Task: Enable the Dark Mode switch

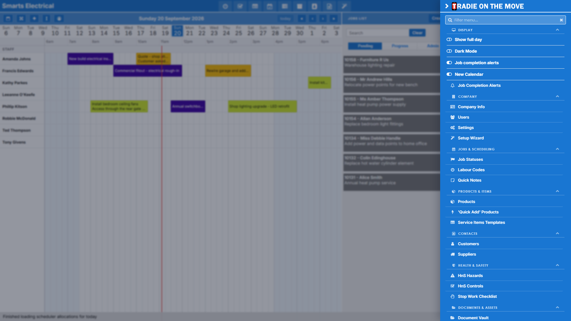Action: point(449,51)
